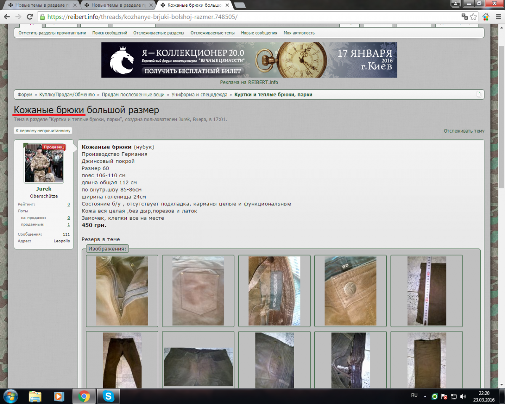The height and width of the screenshot is (404, 505).
Task: Reload the page with the refresh icon
Action: (29, 17)
